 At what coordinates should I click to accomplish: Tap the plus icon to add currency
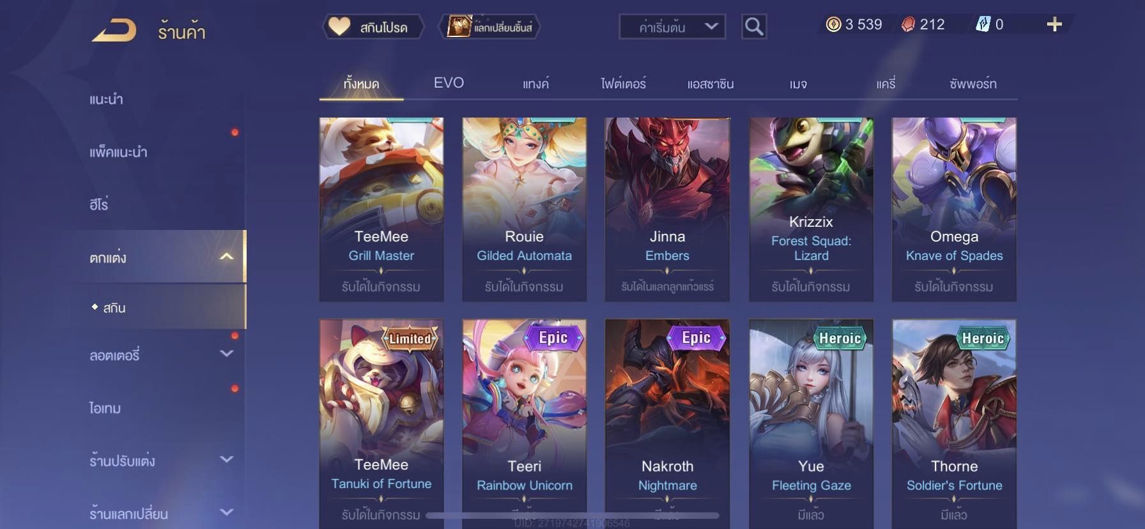(1054, 24)
